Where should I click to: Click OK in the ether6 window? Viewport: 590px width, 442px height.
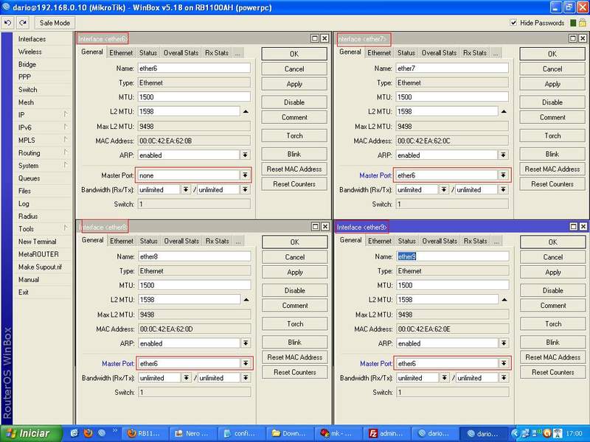(294, 54)
